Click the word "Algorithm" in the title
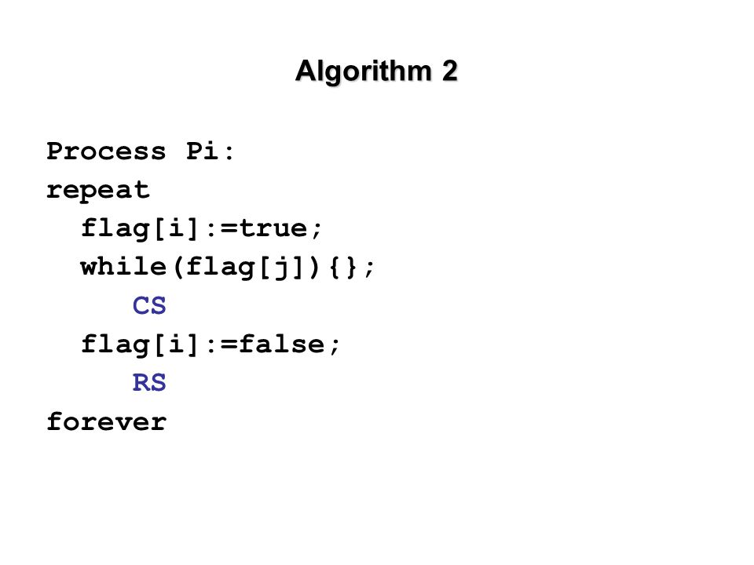The width and height of the screenshot is (754, 565). pyautogui.click(x=364, y=71)
